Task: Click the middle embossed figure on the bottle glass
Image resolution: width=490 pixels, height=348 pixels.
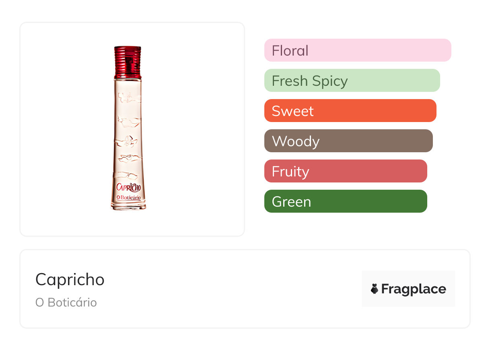Action: (128, 141)
